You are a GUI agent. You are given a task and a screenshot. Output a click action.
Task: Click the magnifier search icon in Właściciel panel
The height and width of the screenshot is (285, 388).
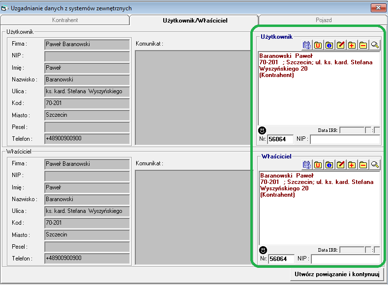tap(375, 164)
